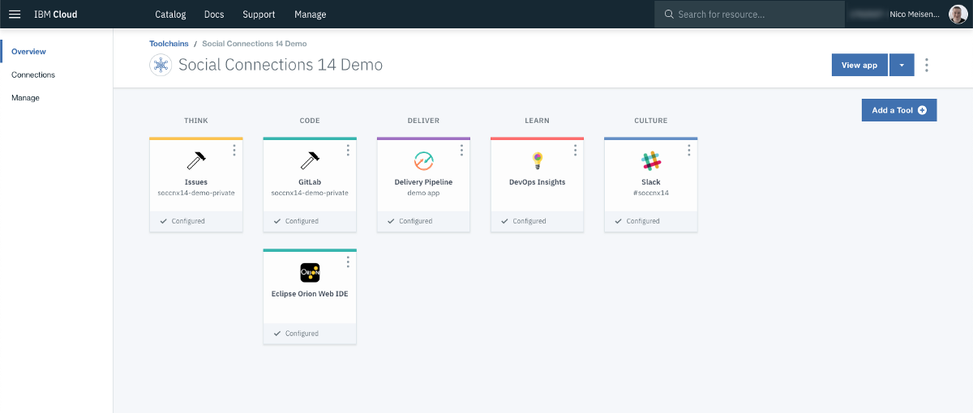Image resolution: width=973 pixels, height=413 pixels.
Task: Click the plus icon on Add a Tool
Action: 922,110
